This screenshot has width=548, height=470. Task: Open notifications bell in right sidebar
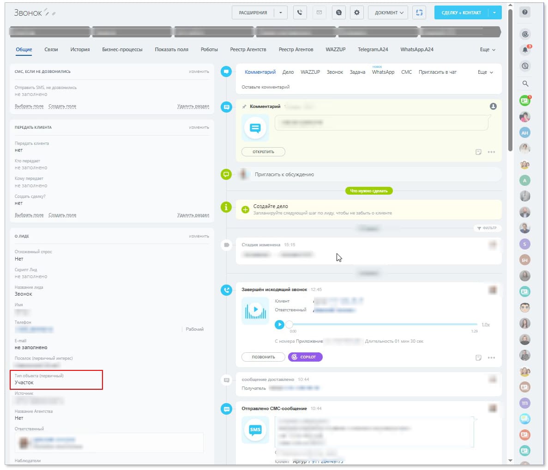(x=524, y=50)
